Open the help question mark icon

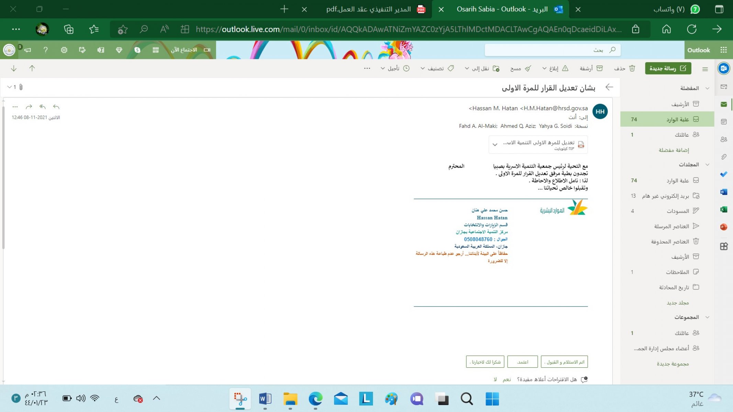click(45, 50)
